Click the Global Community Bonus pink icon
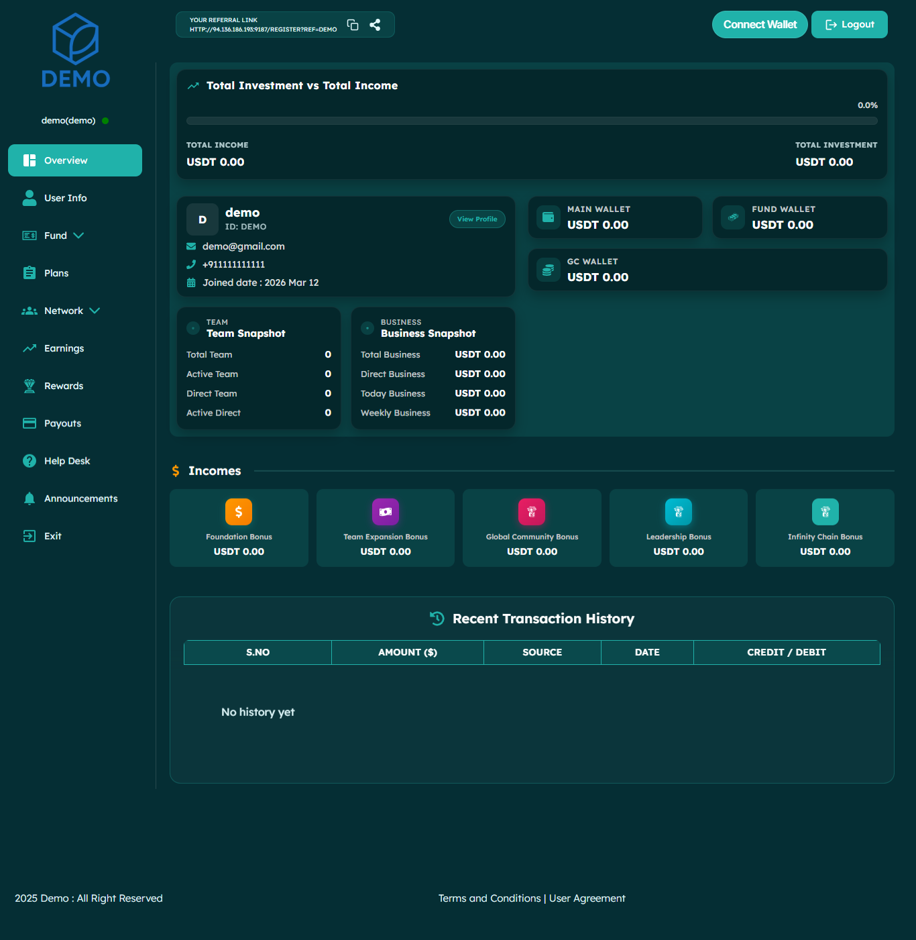 (x=532, y=512)
